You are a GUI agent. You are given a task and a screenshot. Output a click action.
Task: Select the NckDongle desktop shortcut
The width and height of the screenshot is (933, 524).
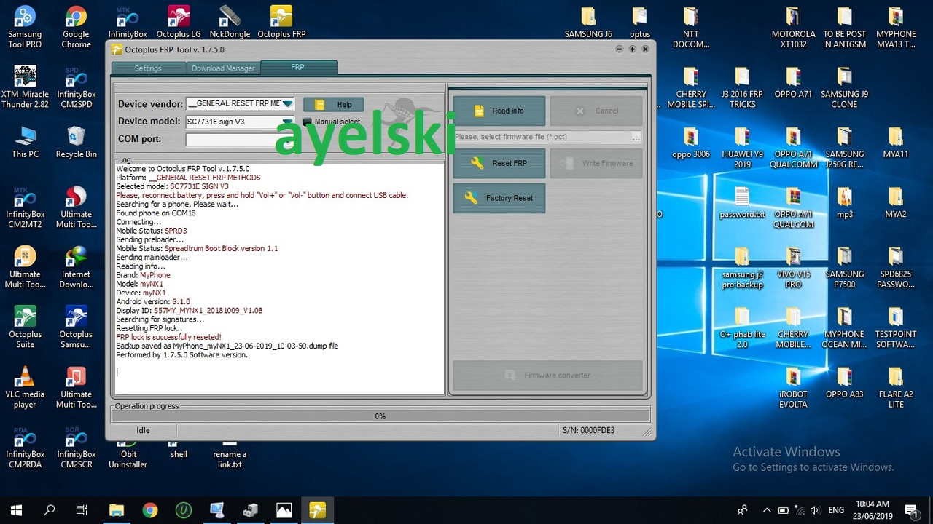[230, 22]
